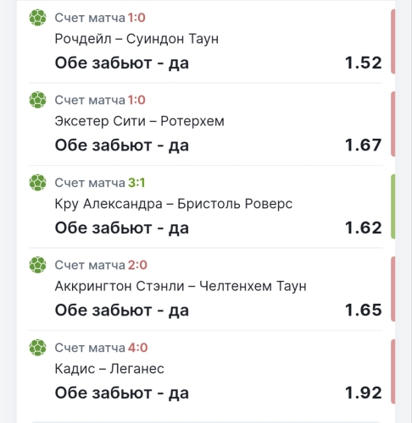
Task: Open the Аккрингтон Стэнли – Челтенхем Таун match
Action: [x=181, y=286]
